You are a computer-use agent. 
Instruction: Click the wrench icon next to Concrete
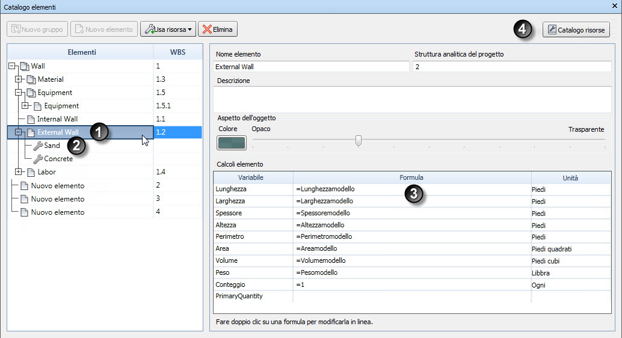38,159
